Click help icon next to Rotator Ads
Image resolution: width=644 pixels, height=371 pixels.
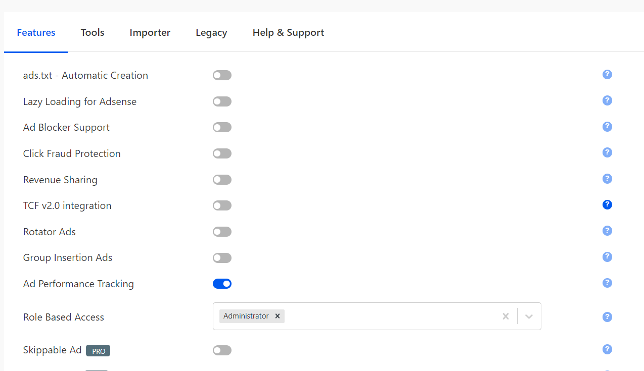click(607, 231)
